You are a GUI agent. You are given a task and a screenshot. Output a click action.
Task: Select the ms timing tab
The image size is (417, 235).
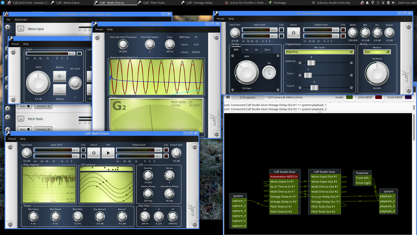[x=247, y=50]
